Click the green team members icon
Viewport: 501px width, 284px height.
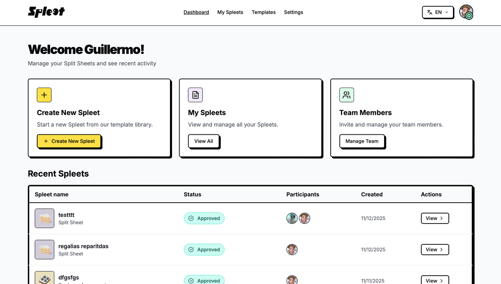point(347,95)
